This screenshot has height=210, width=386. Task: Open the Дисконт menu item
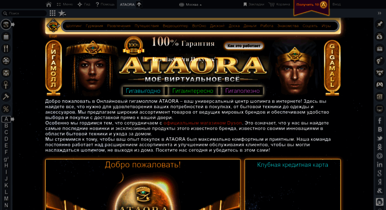tap(217, 26)
